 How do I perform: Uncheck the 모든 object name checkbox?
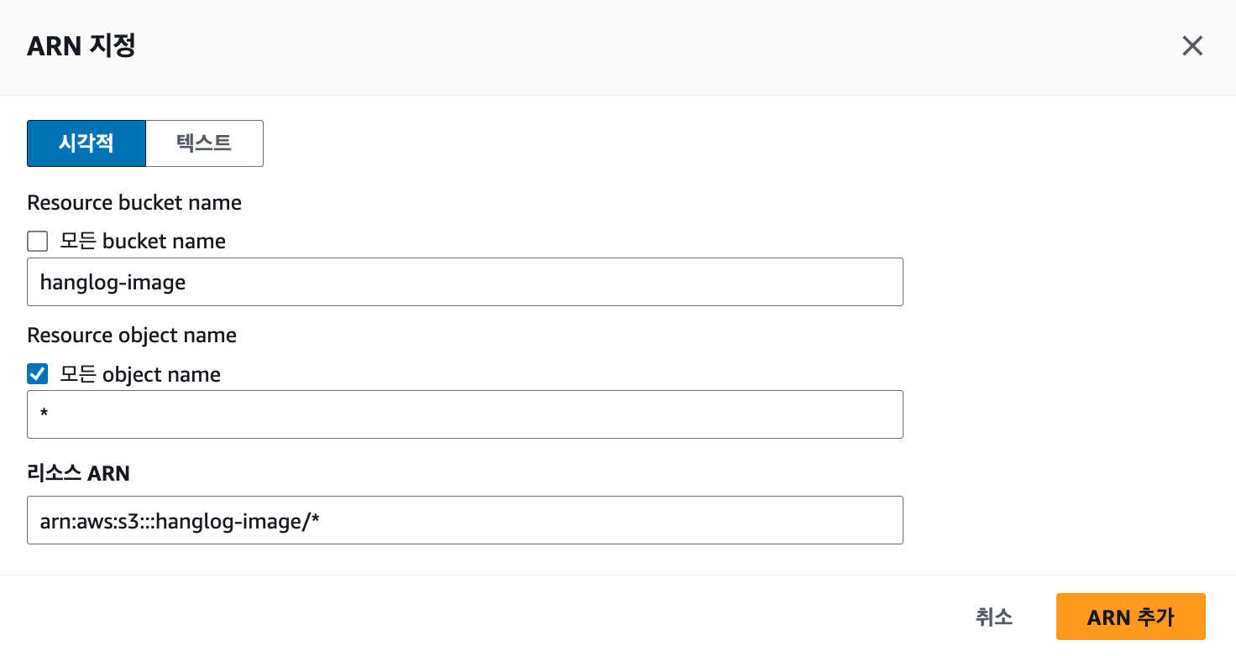pyautogui.click(x=38, y=374)
